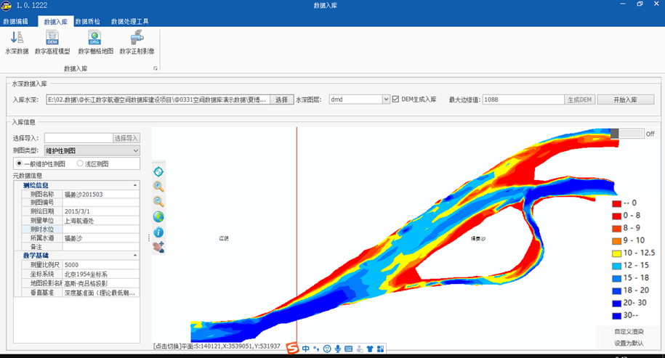Image resolution: width=665 pixels, height=358 pixels.
Task: Click the 坐标系统 value 北京1954坐标系
Action: (x=101, y=274)
